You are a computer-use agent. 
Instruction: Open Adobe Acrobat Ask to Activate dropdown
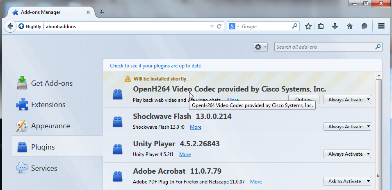pyautogui.click(x=347, y=181)
